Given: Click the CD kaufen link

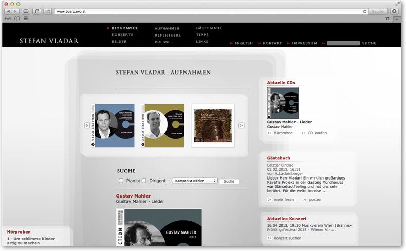Looking at the screenshot, I should point(317,133).
